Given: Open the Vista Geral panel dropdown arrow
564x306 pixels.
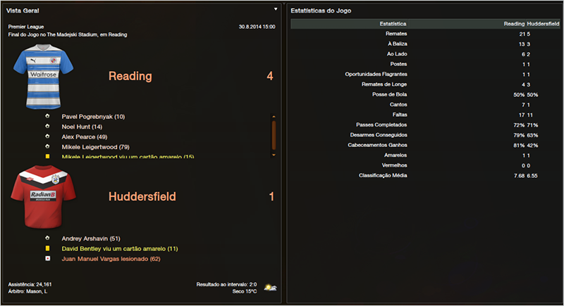Looking at the screenshot, I should pos(276,10).
